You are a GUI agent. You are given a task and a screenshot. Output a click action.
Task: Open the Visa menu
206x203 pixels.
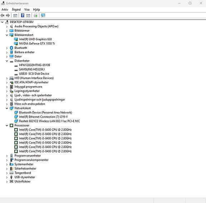pyautogui.click(x=27, y=10)
